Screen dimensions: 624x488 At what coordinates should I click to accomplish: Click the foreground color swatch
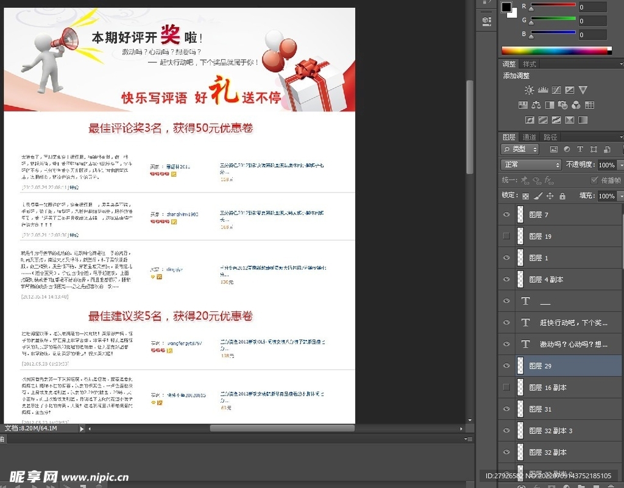point(506,7)
